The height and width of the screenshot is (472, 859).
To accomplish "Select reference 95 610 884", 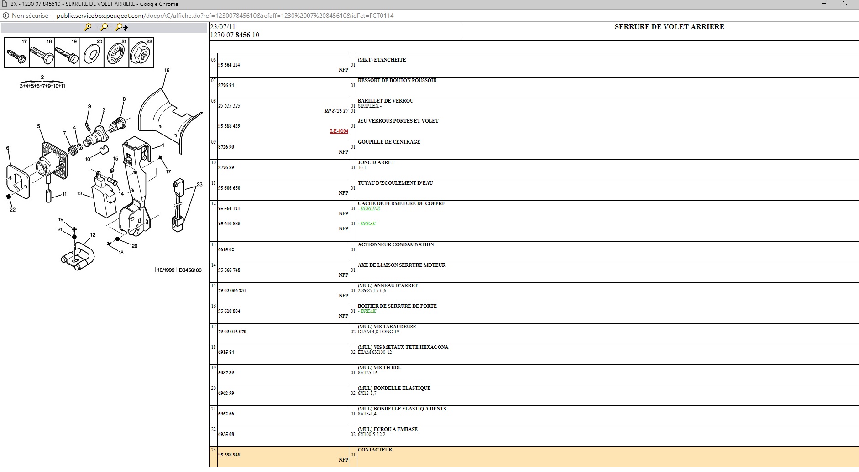I will pyautogui.click(x=229, y=311).
